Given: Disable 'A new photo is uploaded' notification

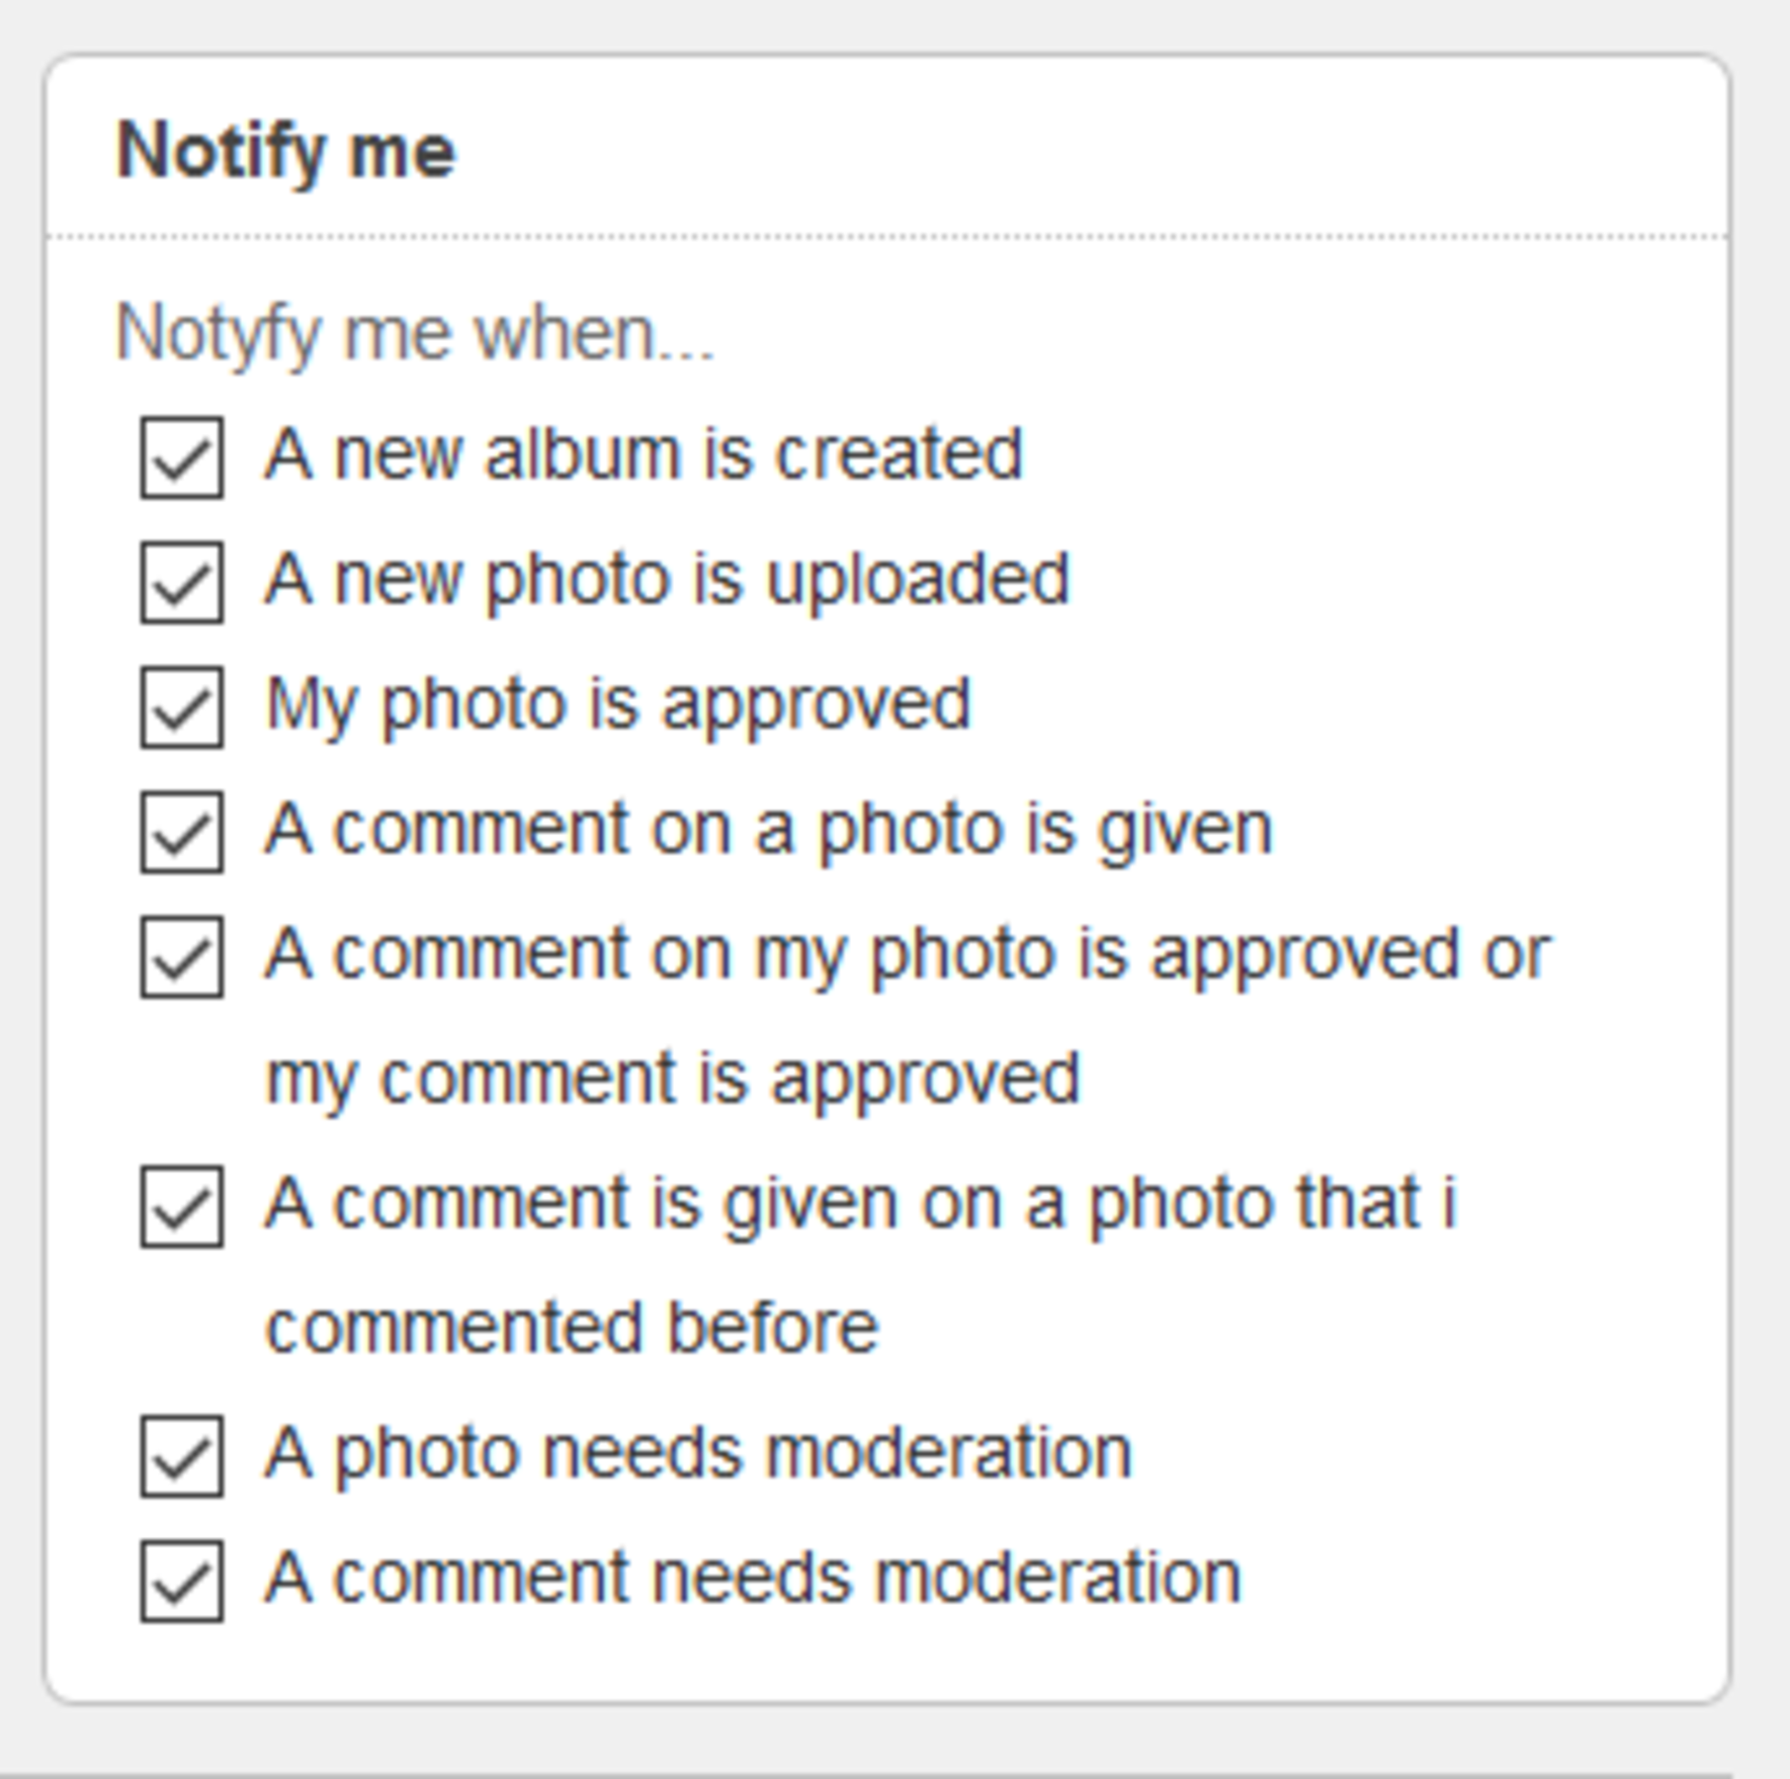Looking at the screenshot, I should click(x=183, y=581).
